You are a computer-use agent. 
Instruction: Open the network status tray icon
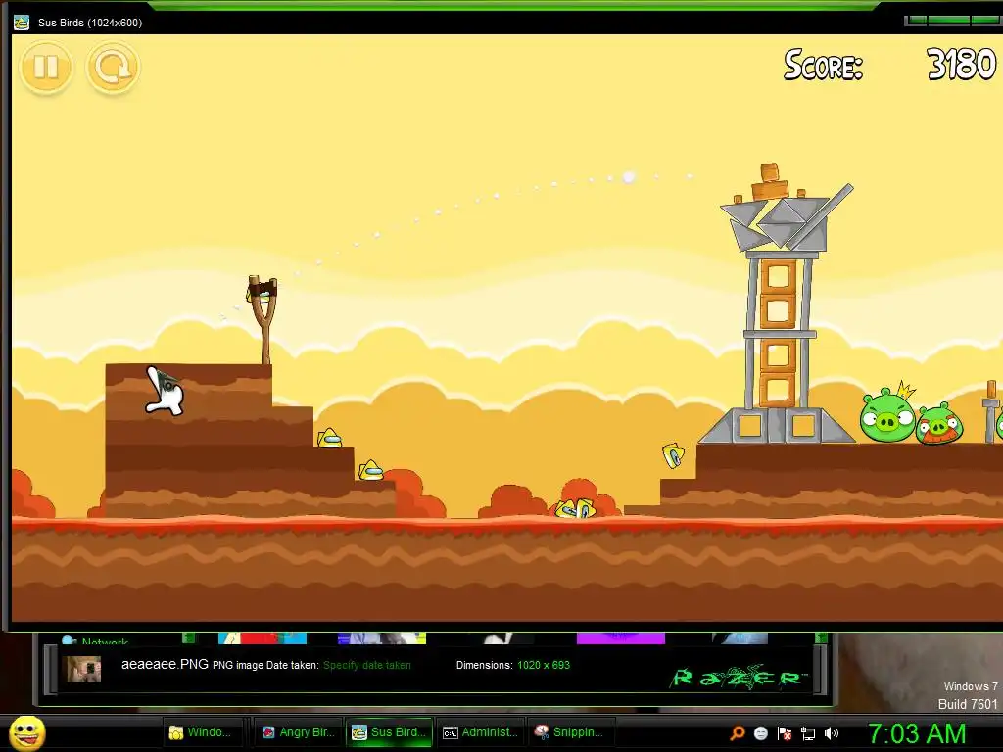pyautogui.click(x=808, y=733)
